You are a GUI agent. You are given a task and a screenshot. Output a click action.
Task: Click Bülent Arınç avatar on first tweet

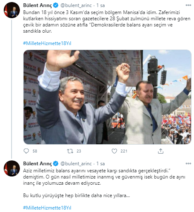point(12,10)
